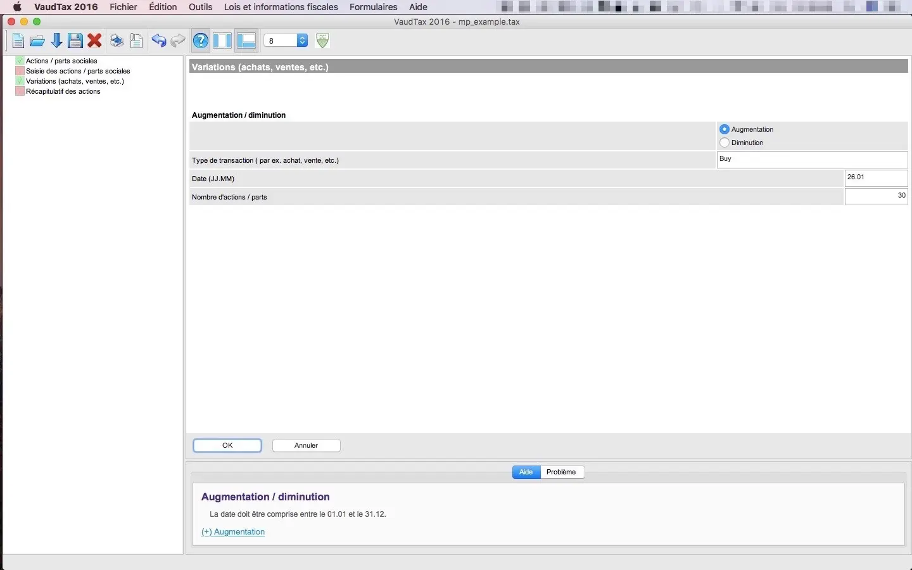Open a file with the folder icon
This screenshot has width=912, height=570.
click(x=37, y=41)
